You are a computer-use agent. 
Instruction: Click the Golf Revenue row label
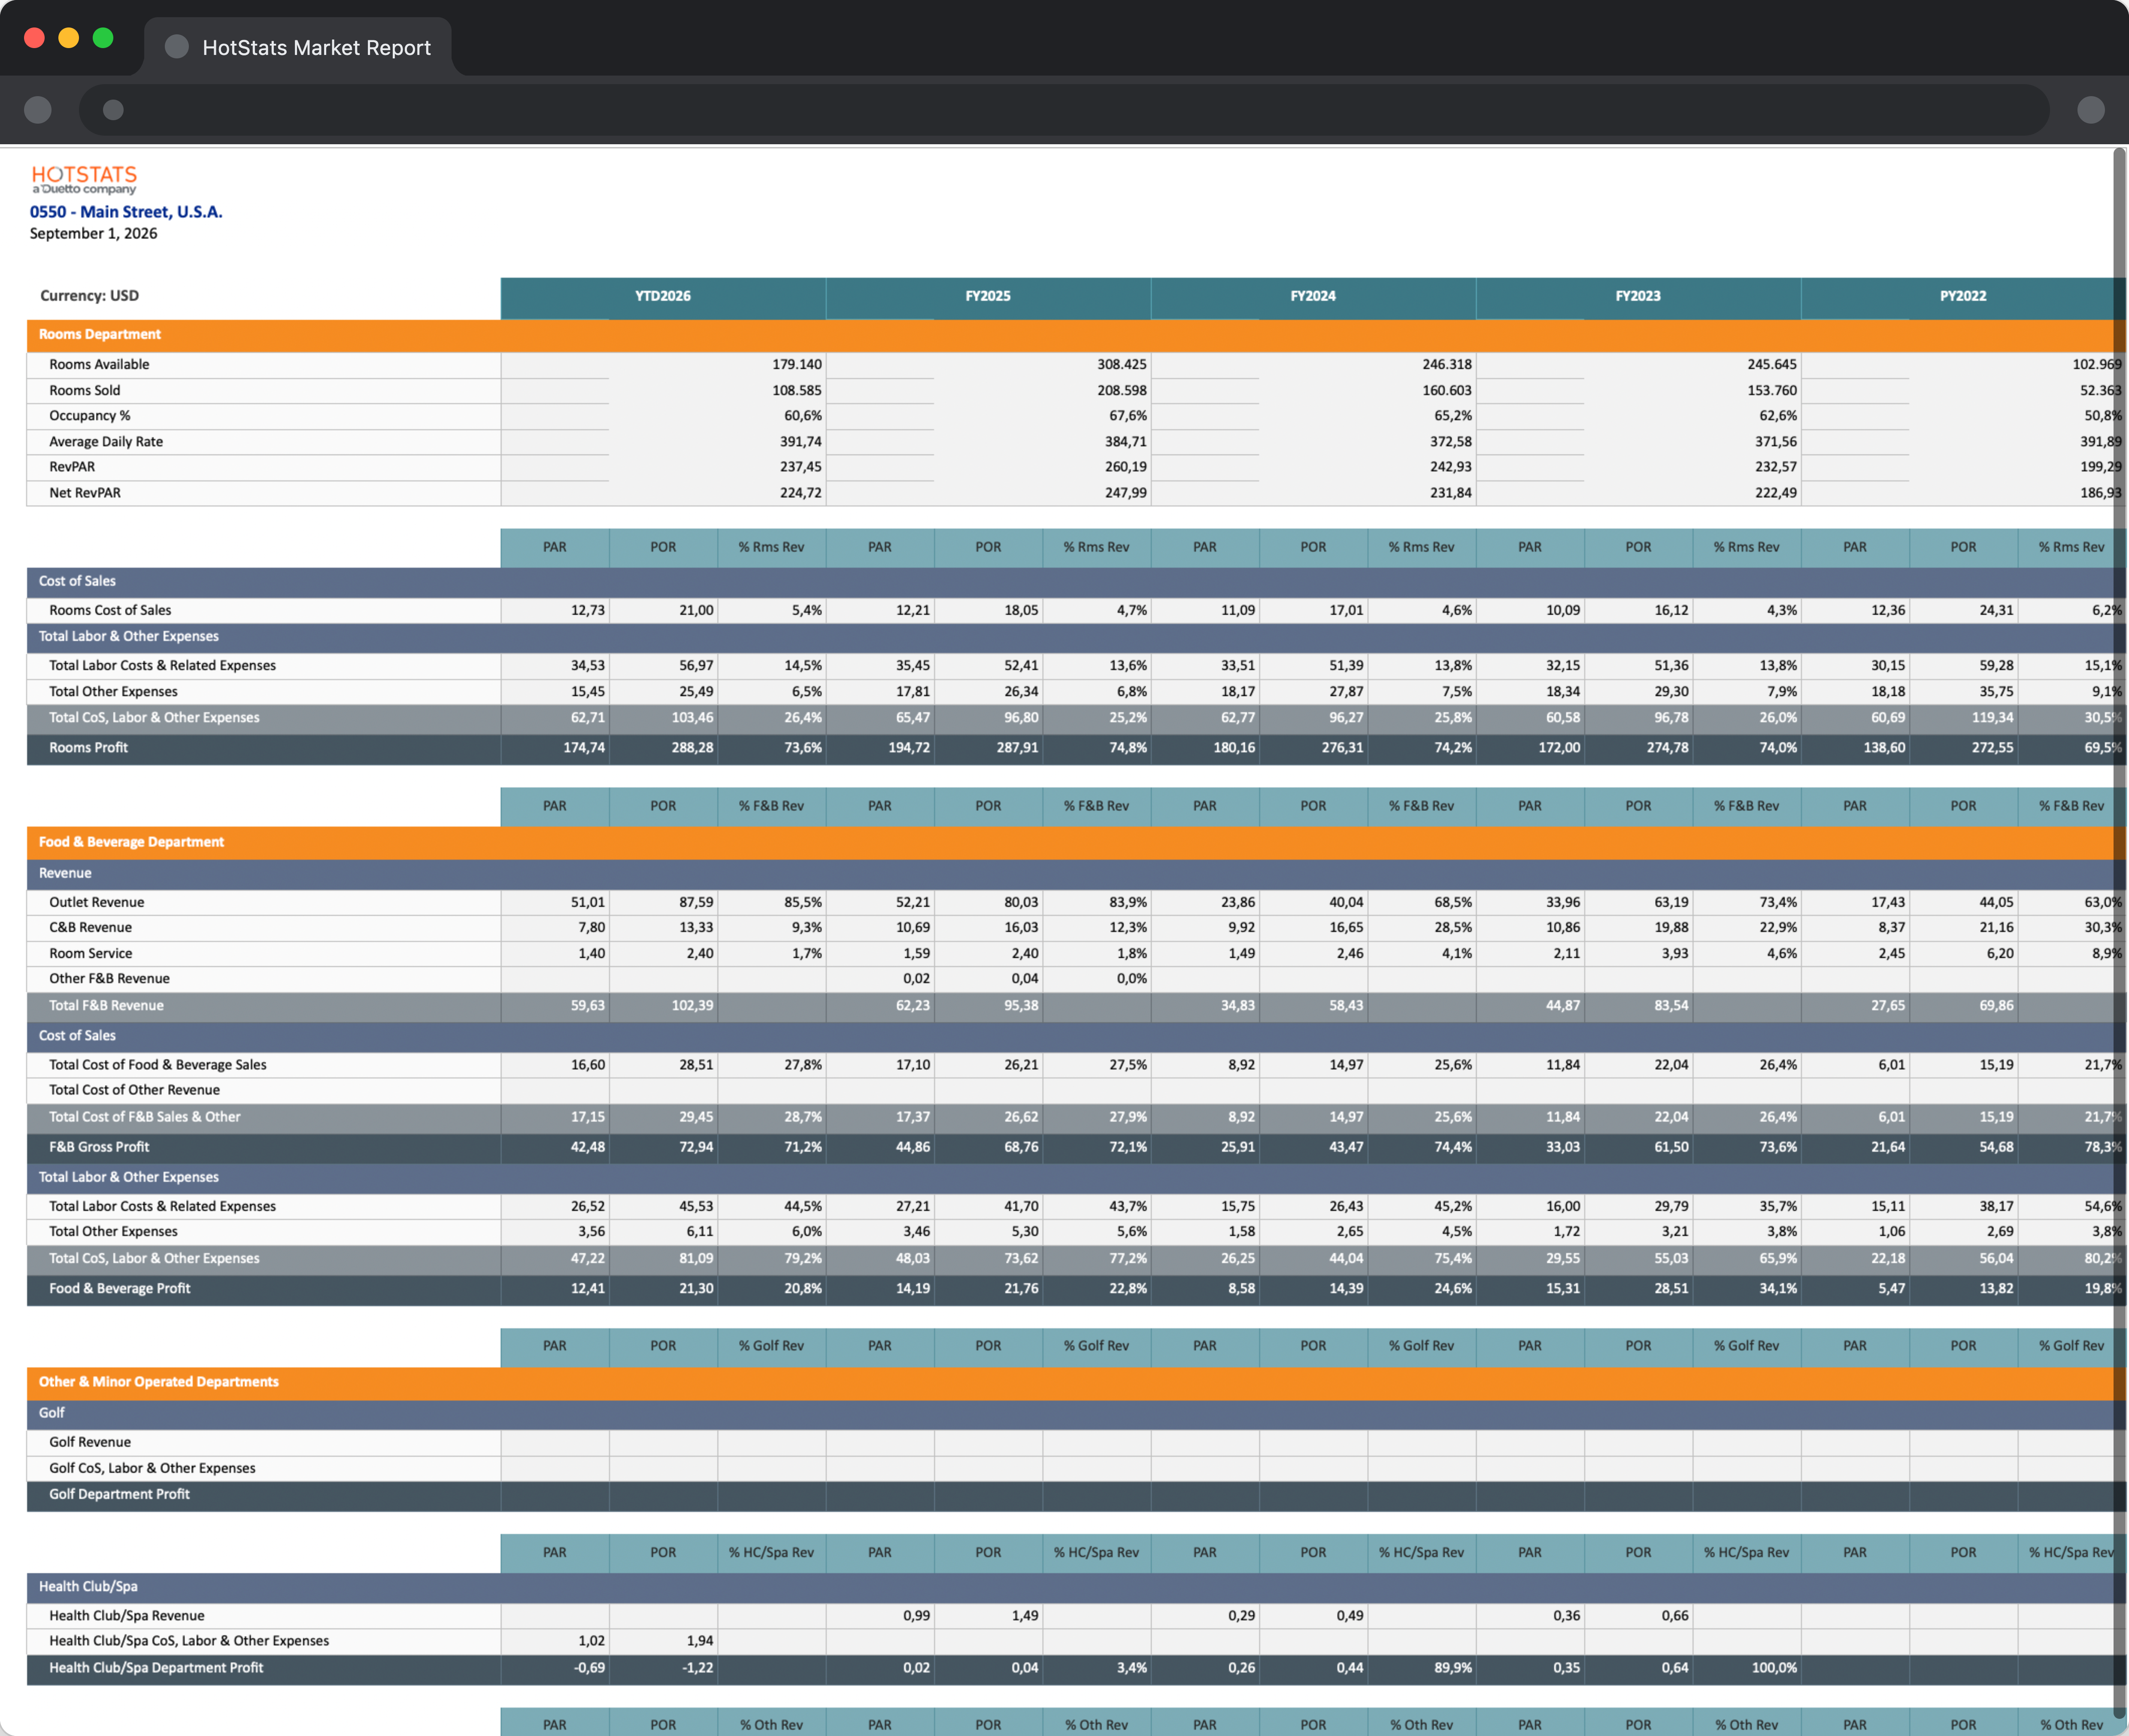90,1443
